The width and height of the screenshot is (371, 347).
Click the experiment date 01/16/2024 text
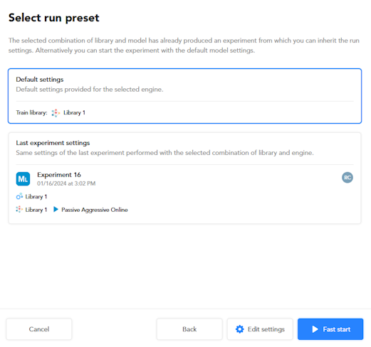[66, 183]
